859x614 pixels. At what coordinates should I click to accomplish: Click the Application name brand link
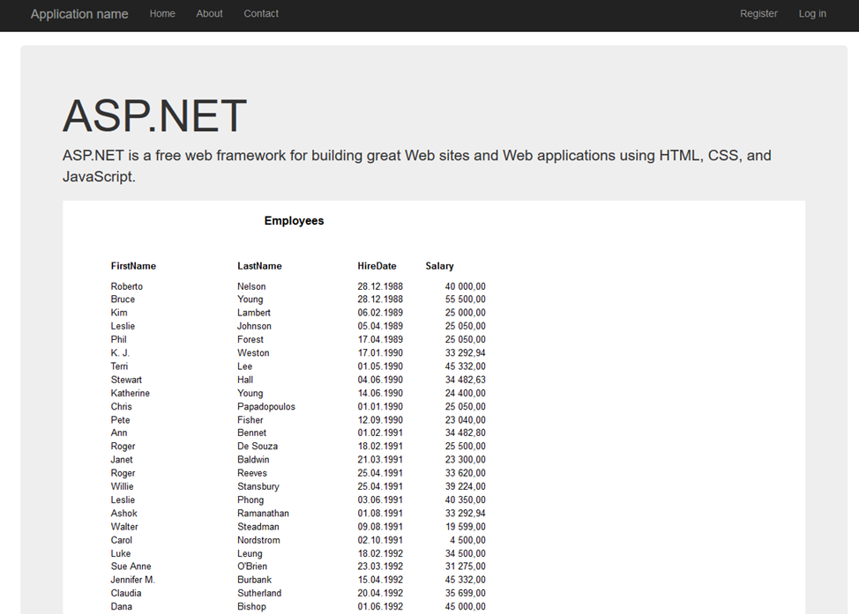tap(79, 14)
